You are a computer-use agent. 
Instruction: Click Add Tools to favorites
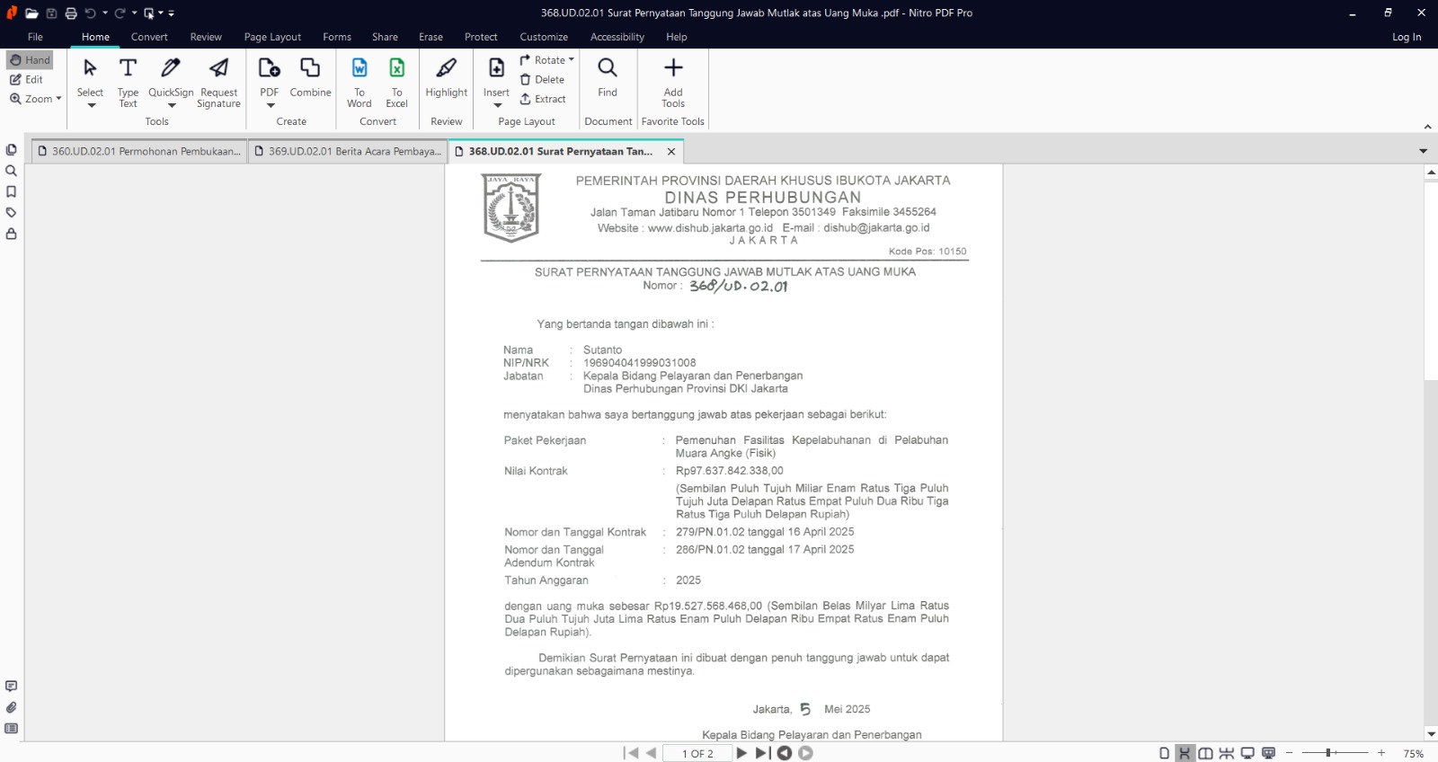(673, 83)
